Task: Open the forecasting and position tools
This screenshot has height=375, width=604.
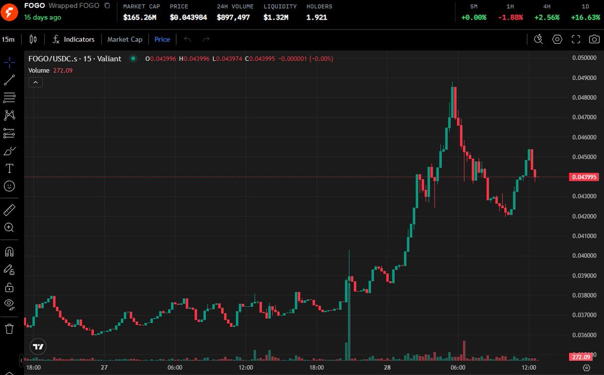Action: [x=9, y=133]
